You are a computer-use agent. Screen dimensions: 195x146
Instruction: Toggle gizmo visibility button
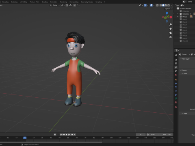(145, 5)
